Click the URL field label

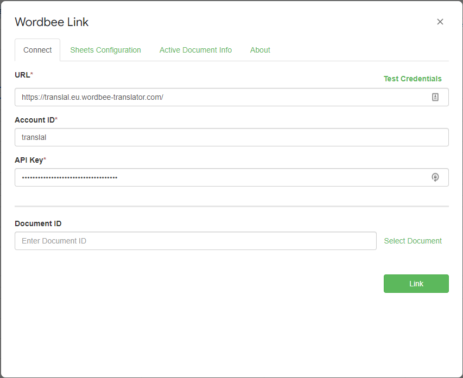coord(21,75)
